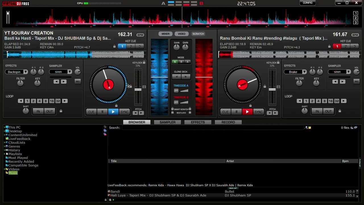
Task: Set left deck loop length to 4
Action: point(39,101)
